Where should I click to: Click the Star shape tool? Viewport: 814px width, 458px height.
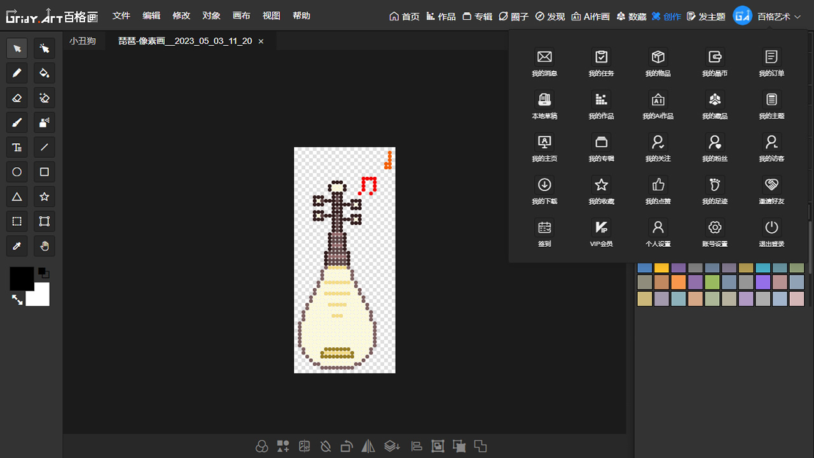pyautogui.click(x=44, y=197)
